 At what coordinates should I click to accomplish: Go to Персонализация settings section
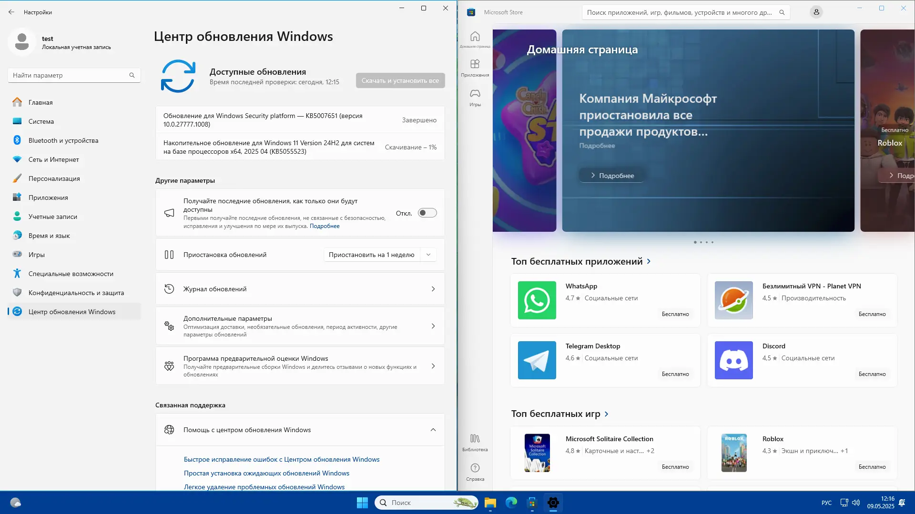coord(54,178)
